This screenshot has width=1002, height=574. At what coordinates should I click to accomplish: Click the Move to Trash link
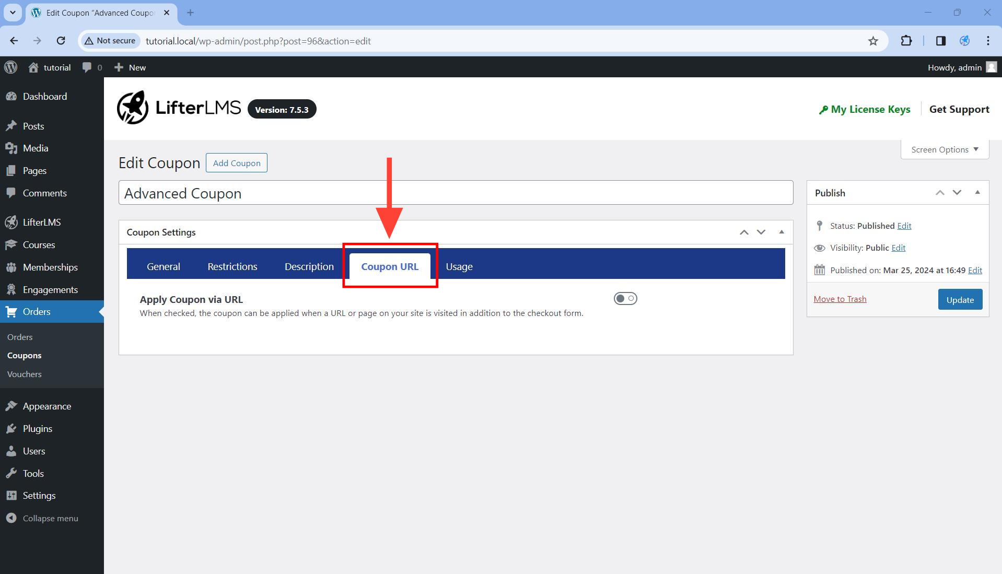840,299
